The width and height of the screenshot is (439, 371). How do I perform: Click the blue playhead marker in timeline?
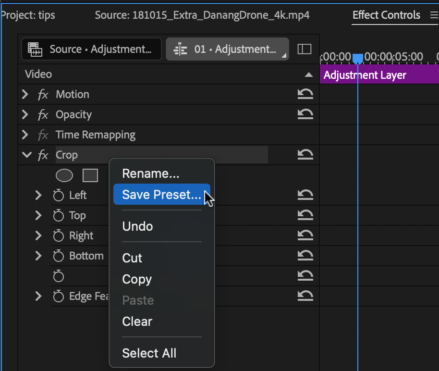pos(357,59)
